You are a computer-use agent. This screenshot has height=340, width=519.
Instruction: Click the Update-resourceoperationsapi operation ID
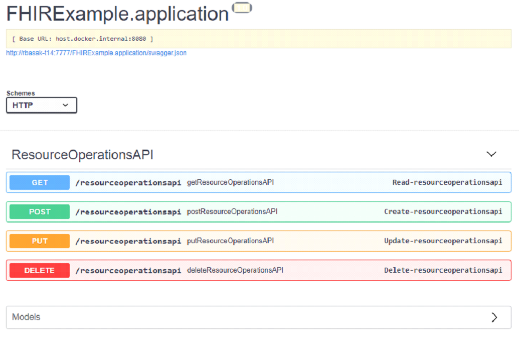coord(443,241)
